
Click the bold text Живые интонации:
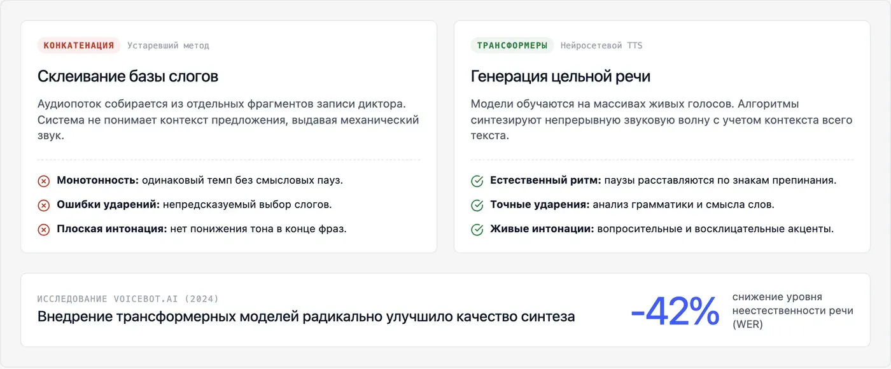pyautogui.click(x=542, y=228)
